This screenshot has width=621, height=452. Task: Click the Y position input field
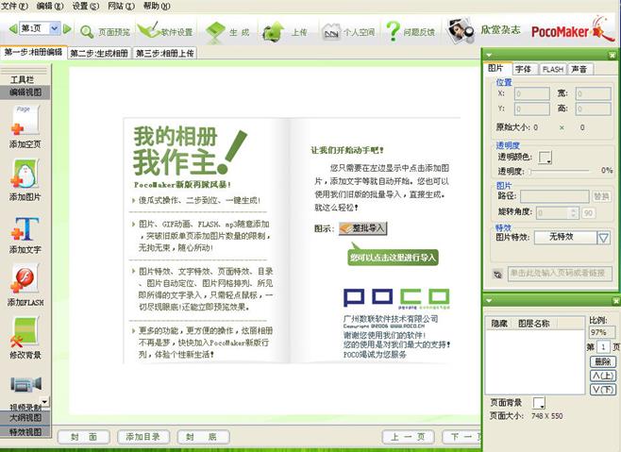point(532,109)
